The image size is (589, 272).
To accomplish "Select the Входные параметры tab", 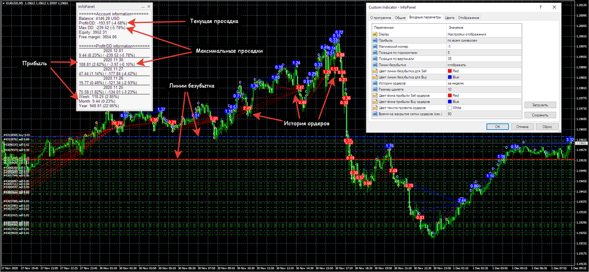I will (x=425, y=17).
